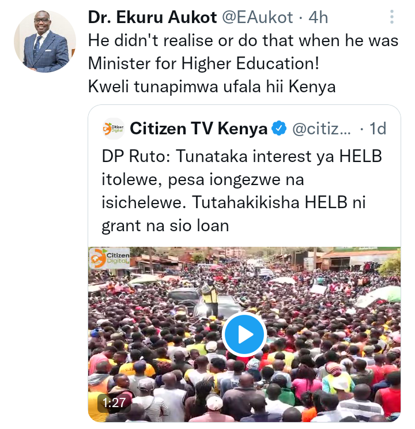Click the truncated @citiz... handle

tap(322, 129)
